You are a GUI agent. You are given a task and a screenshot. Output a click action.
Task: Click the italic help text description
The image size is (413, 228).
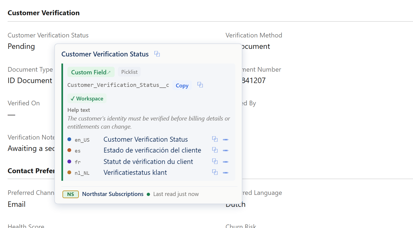click(149, 122)
